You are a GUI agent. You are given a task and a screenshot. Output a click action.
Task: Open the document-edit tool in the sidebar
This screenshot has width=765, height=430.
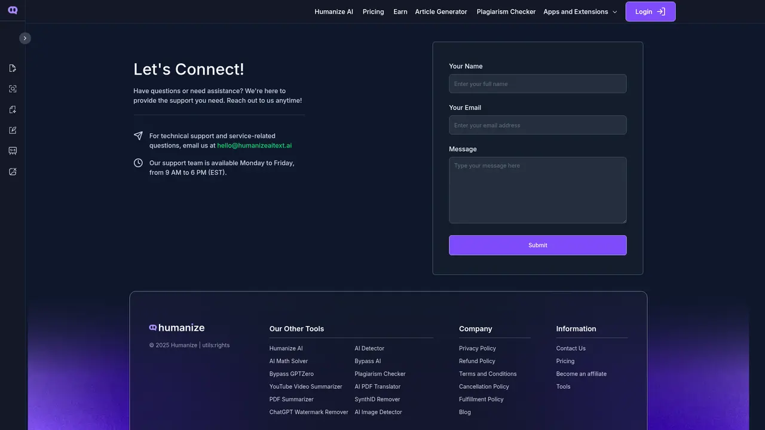pyautogui.click(x=13, y=68)
